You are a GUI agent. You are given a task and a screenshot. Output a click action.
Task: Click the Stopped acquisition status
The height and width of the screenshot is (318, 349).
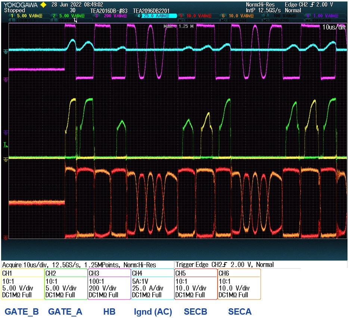click(15, 10)
